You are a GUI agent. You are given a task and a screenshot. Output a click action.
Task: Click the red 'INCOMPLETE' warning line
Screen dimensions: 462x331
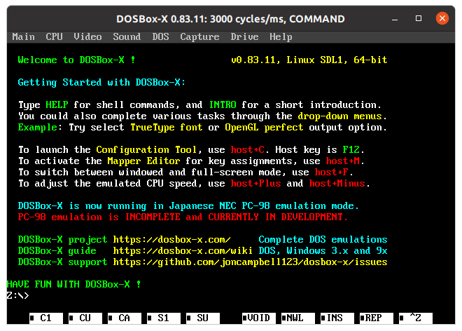pos(183,217)
